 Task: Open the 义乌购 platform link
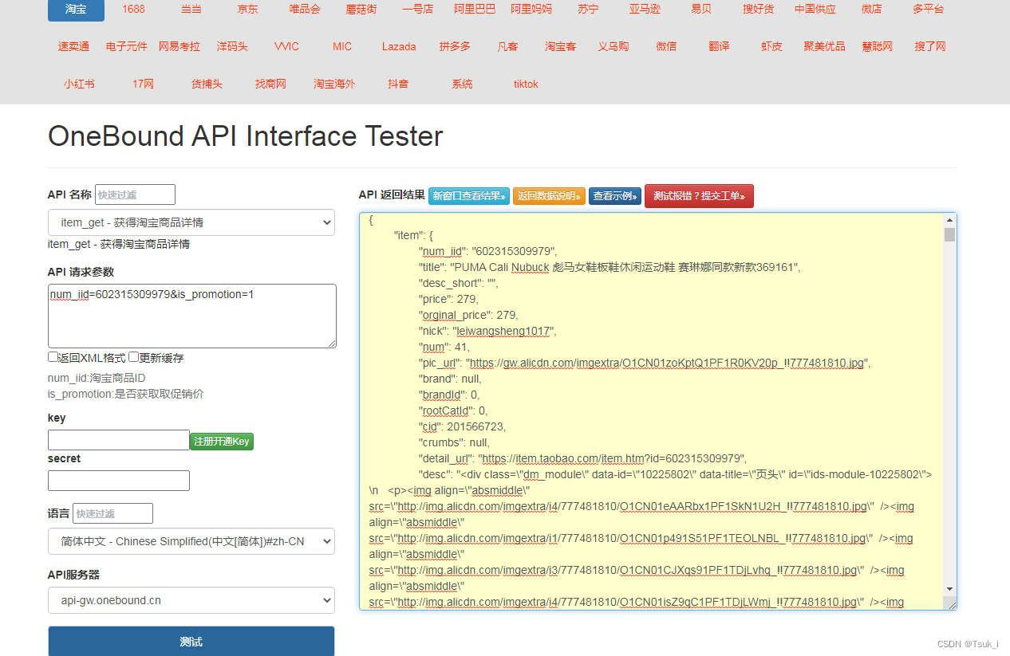click(613, 46)
